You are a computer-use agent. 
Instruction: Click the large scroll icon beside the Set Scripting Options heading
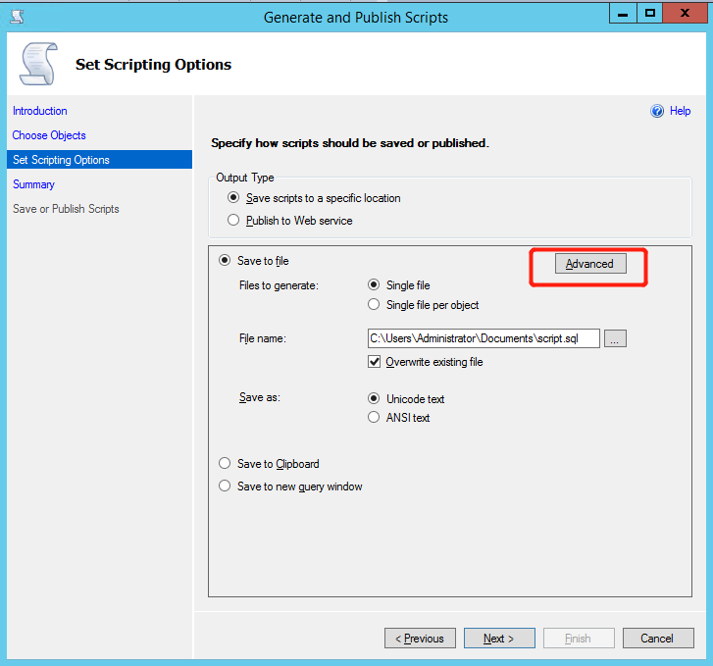click(x=38, y=64)
